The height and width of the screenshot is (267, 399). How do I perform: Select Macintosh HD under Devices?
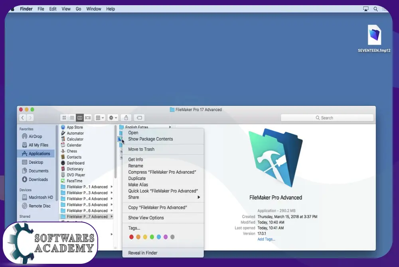[38, 197]
